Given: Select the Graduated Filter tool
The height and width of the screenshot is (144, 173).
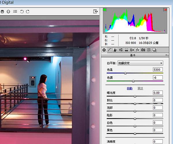Looking at the screenshot, I should coord(2,12).
